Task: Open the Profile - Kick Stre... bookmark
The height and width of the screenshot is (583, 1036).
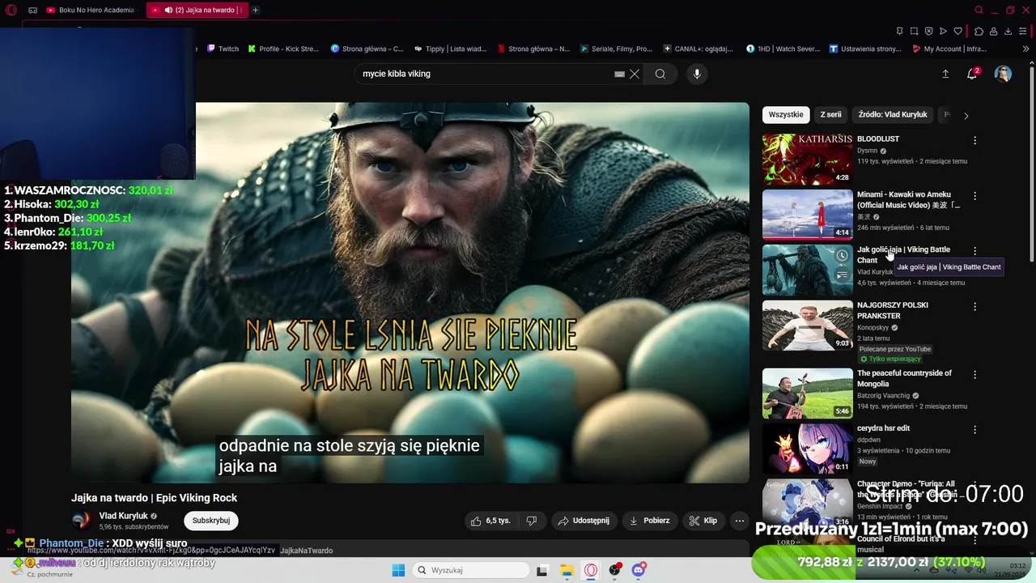Action: coord(283,49)
